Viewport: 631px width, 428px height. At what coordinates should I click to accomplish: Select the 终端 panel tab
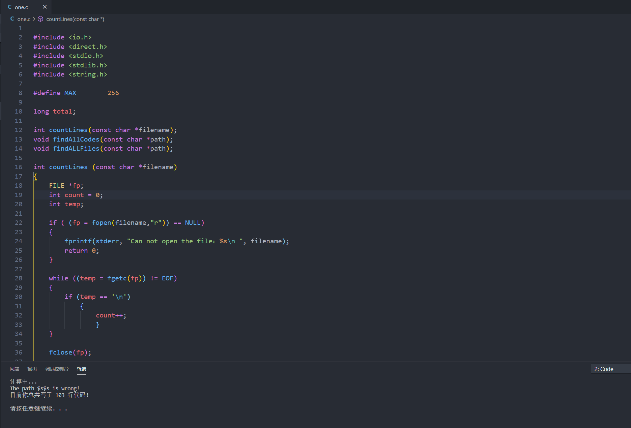pyautogui.click(x=81, y=369)
